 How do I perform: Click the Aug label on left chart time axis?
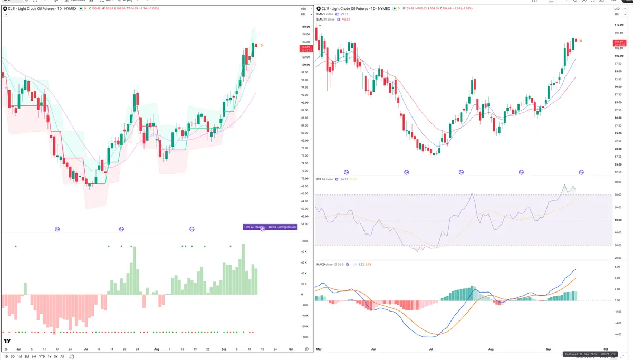pos(156,349)
